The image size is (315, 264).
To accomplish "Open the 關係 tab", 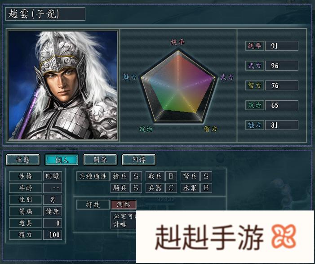I will 100,160.
